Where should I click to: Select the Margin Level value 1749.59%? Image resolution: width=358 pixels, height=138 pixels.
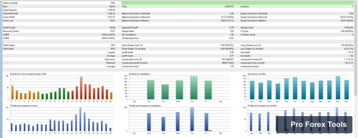coord(349,28)
